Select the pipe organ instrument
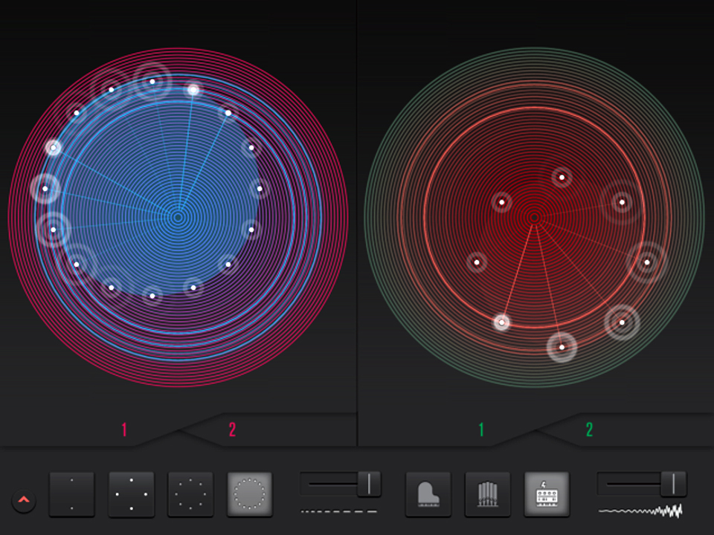 pyautogui.click(x=487, y=494)
